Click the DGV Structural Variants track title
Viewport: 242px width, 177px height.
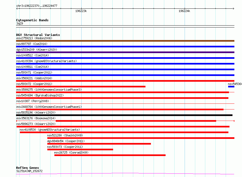pyautogui.click(x=38, y=35)
